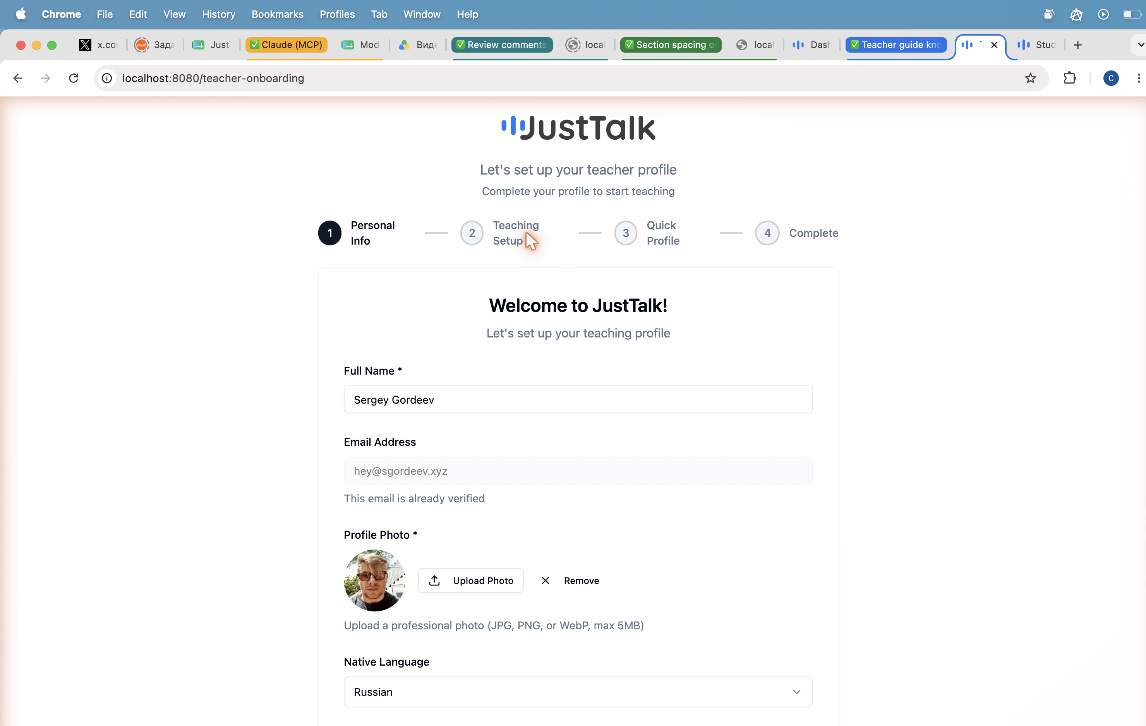Screen dimensions: 1146x726
Task: Click the Apple menu icon
Action: (21, 14)
